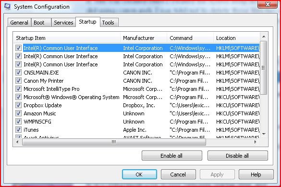Image resolution: width=281 pixels, height=187 pixels.
Task: Disable the WMPNSCFG checkbox
Action: click(18, 122)
